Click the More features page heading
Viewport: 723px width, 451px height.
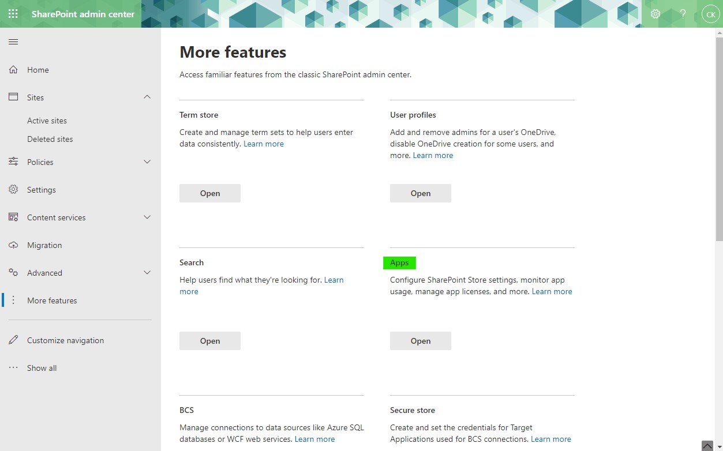pos(233,52)
